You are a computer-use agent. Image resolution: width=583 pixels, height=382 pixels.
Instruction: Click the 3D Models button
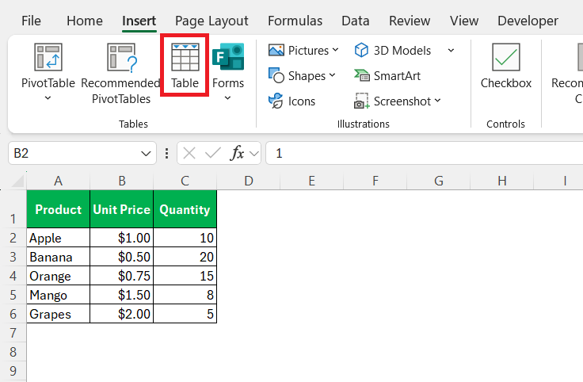[393, 50]
